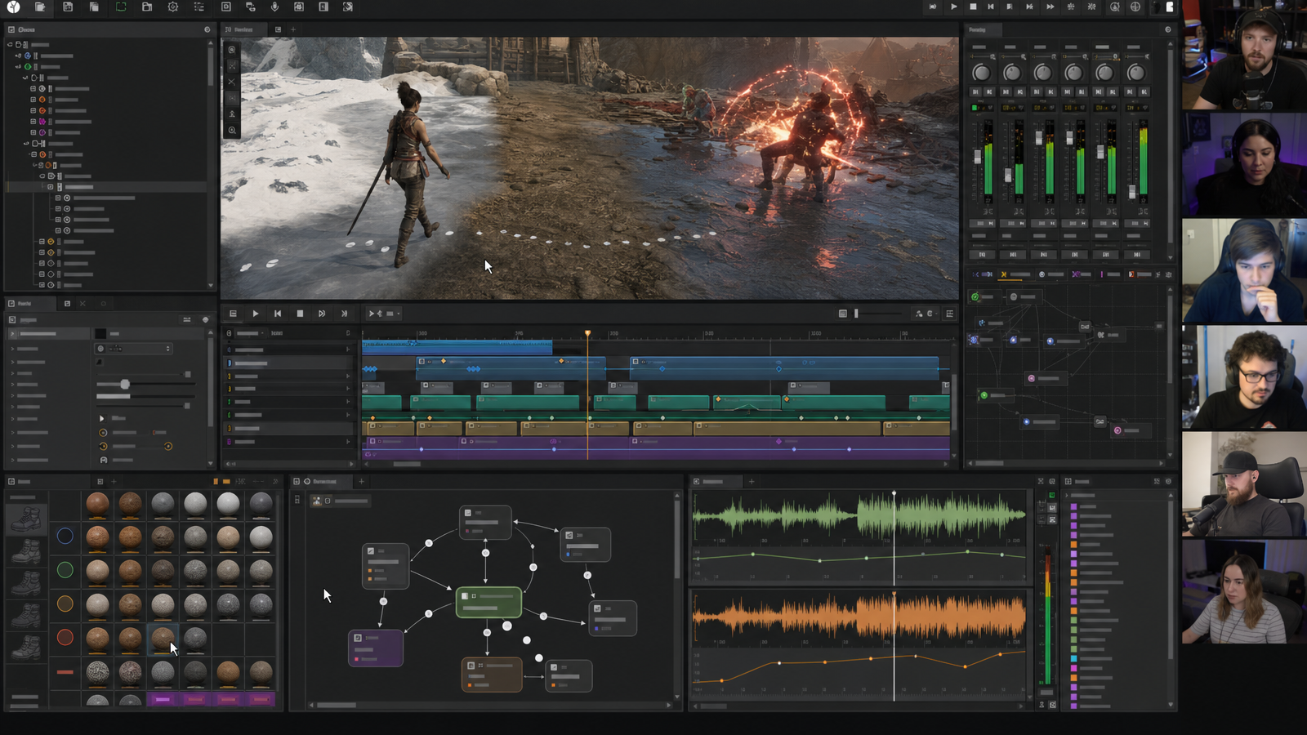Click the orange audio waveform

click(859, 618)
